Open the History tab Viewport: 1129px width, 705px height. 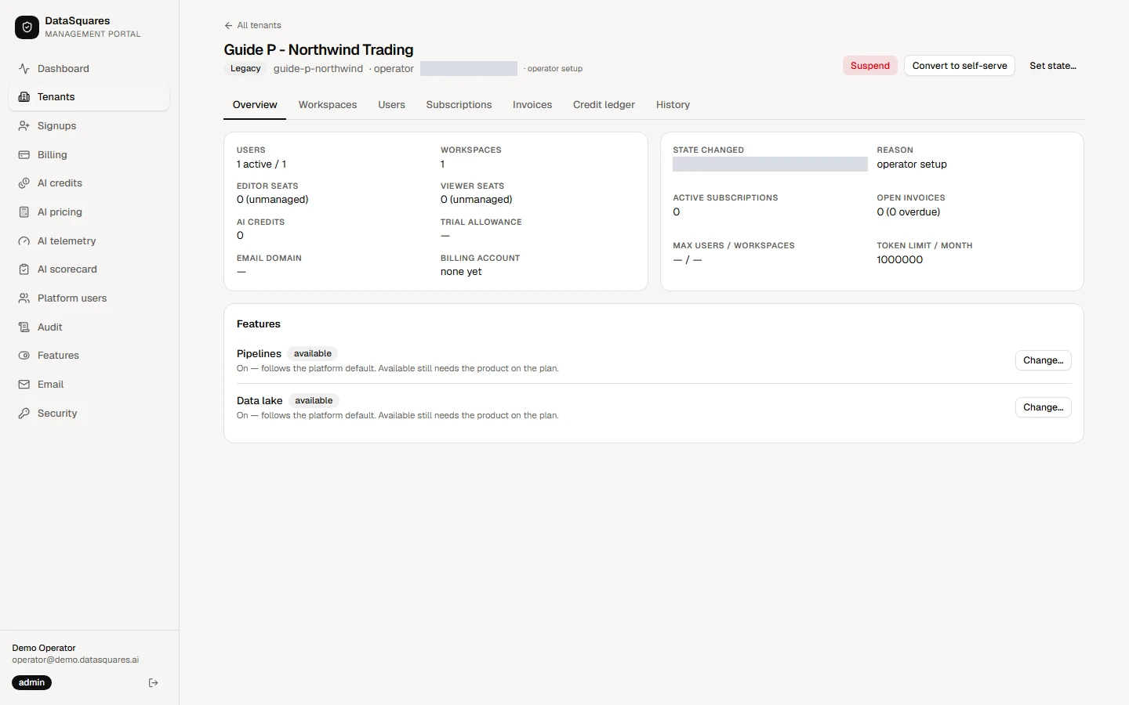pyautogui.click(x=673, y=105)
